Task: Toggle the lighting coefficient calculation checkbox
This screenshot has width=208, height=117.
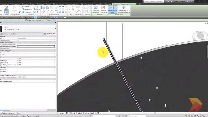Action: coord(18,45)
